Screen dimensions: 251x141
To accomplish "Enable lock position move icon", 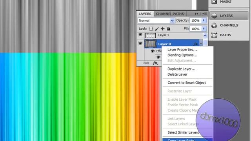I will (163, 29).
